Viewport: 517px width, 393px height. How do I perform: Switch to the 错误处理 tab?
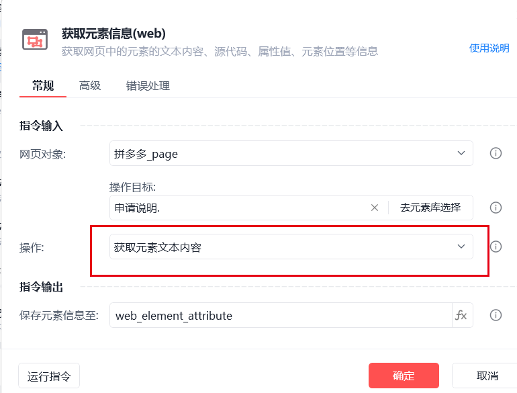148,86
